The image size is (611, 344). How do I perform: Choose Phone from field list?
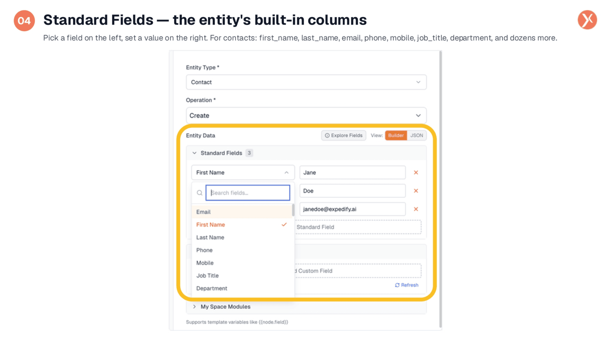tap(242, 250)
